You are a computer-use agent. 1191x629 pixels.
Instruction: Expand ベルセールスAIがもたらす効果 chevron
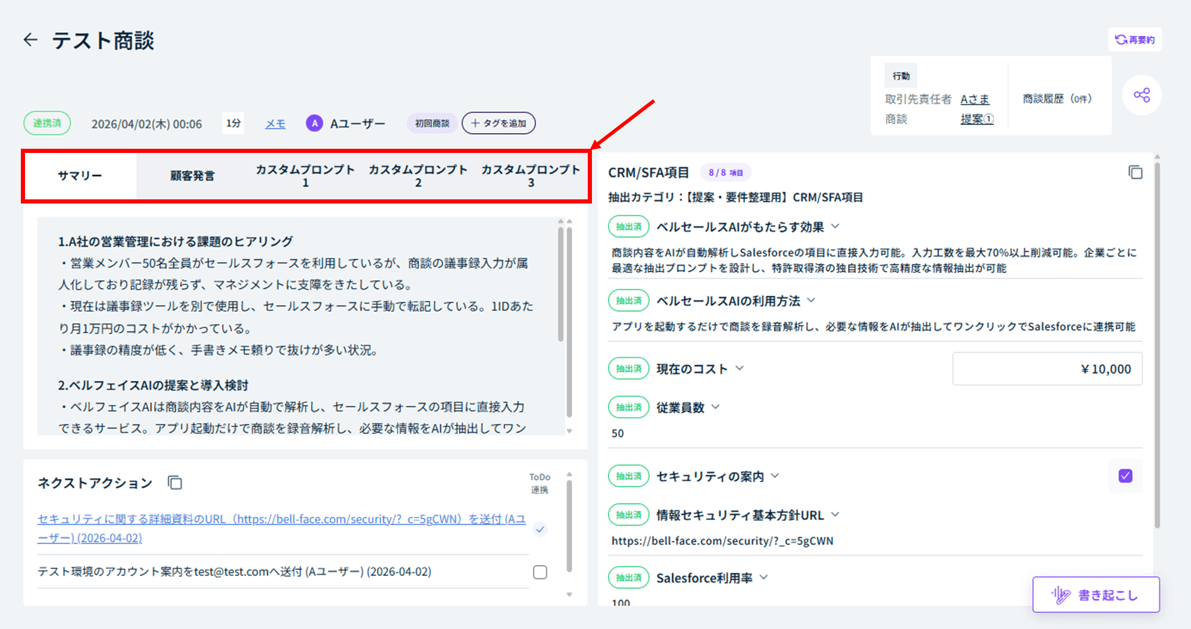tap(835, 227)
